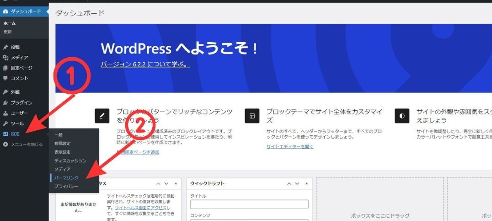Collapse the クイックドラフト panel toggle

coord(307,183)
